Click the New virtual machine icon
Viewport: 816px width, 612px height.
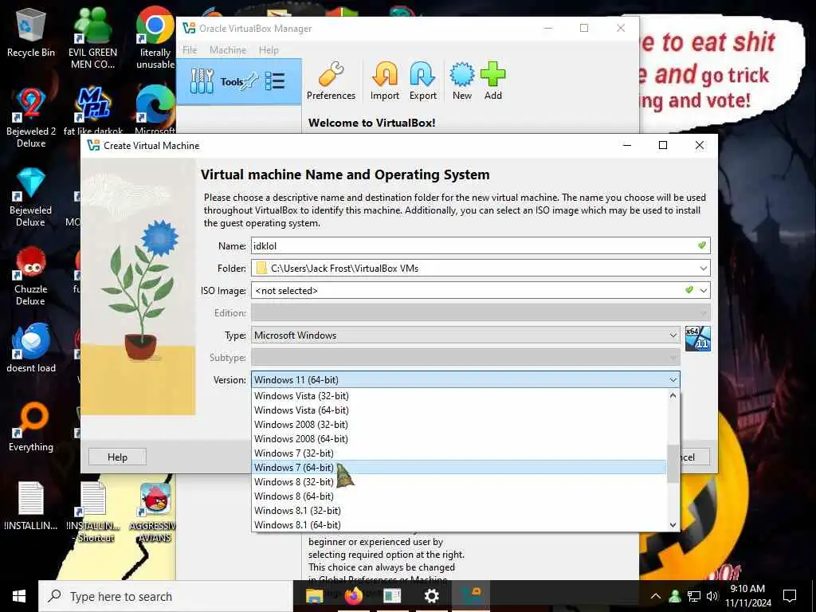coord(461,80)
